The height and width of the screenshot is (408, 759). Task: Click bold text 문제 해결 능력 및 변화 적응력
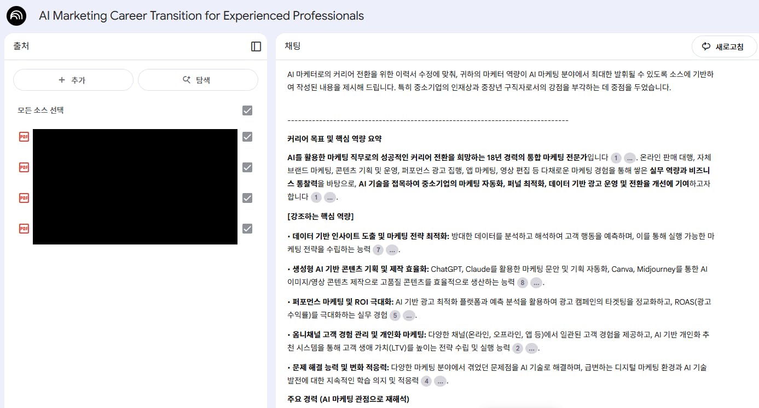tap(340, 368)
